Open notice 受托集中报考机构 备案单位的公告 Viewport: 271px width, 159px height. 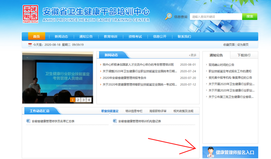coord(230,78)
